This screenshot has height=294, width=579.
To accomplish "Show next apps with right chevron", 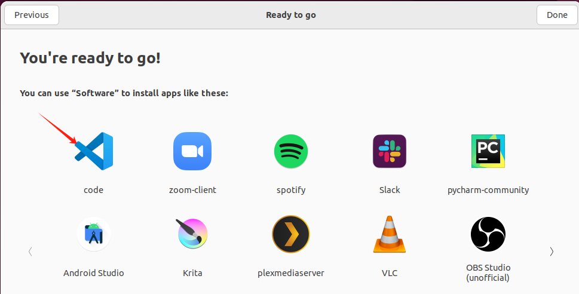I will [x=552, y=252].
